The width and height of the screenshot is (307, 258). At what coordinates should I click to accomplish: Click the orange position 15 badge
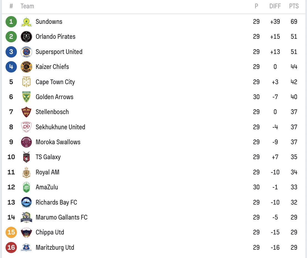point(11,232)
